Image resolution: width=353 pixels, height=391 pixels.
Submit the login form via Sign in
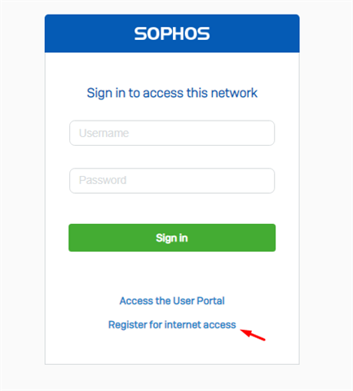(x=172, y=238)
